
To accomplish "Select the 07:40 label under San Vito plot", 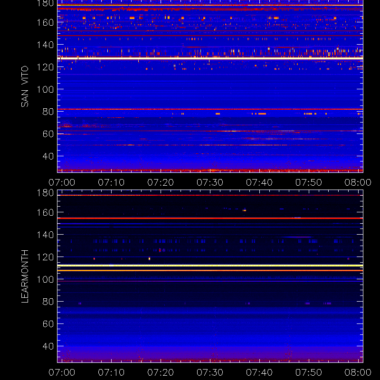I will coord(259,182).
